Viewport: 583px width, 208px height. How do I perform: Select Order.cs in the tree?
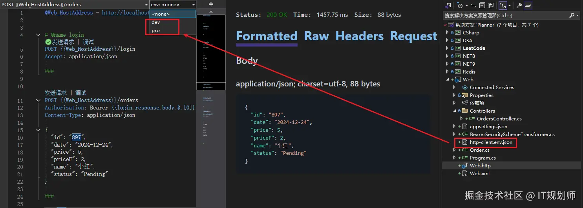coord(480,150)
